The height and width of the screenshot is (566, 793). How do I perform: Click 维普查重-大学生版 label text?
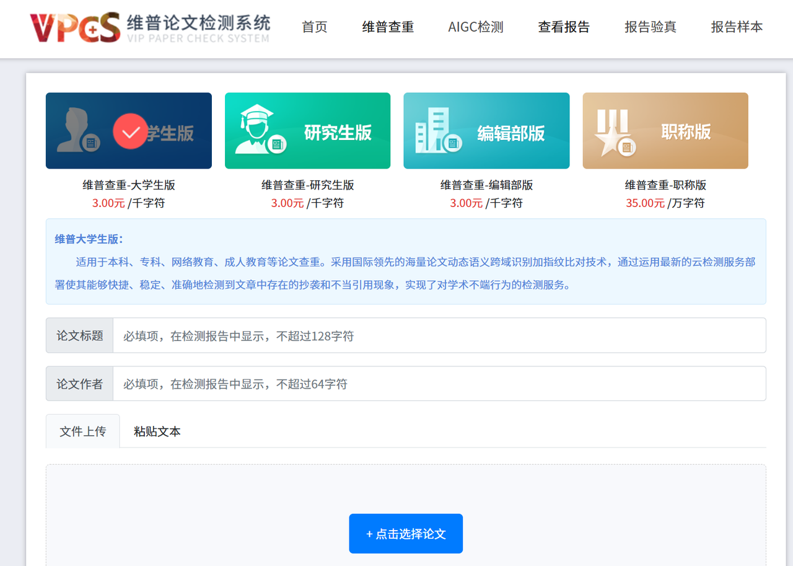click(x=129, y=185)
